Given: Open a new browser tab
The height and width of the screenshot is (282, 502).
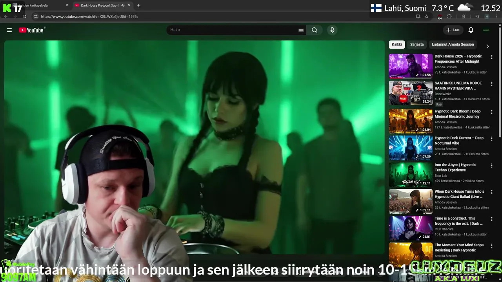Looking at the screenshot, I should click(138, 5).
